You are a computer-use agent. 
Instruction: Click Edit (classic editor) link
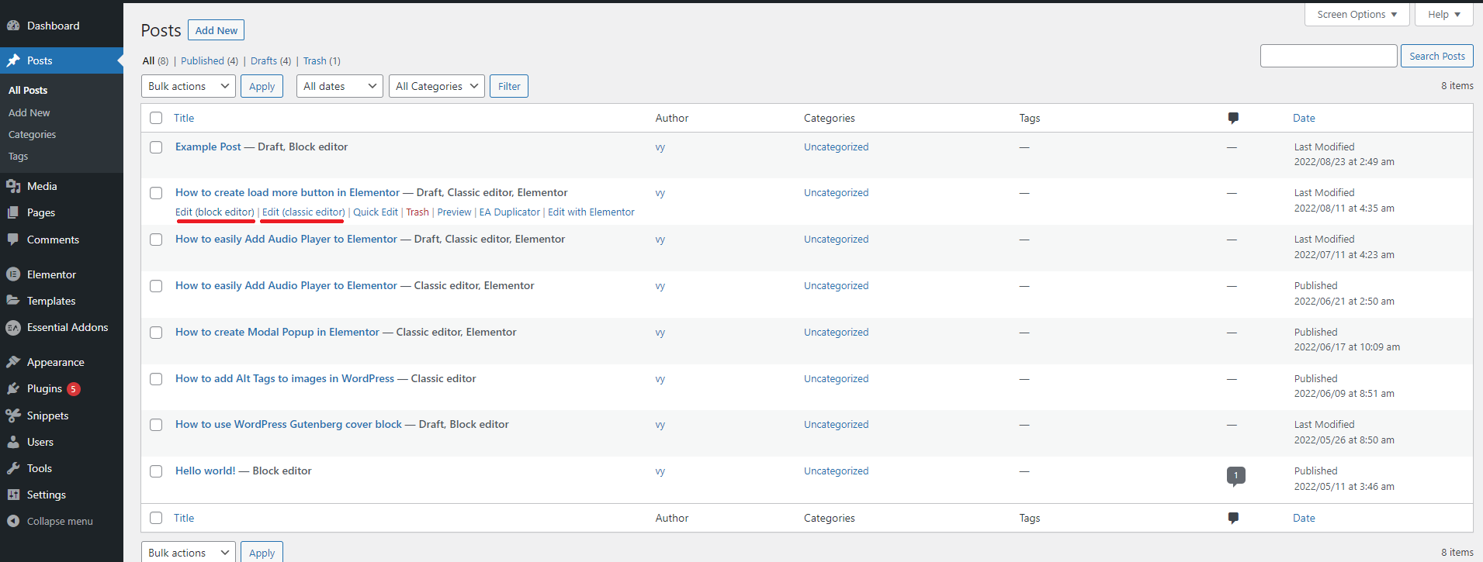point(303,212)
